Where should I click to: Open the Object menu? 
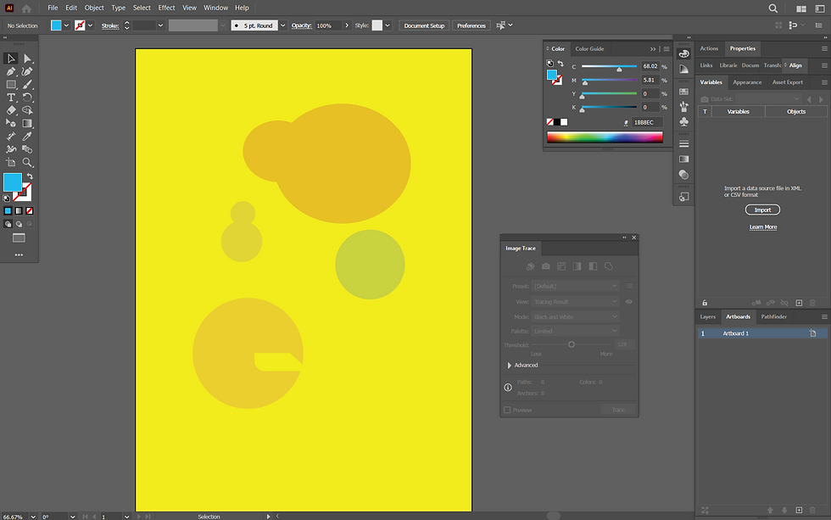[x=94, y=8]
